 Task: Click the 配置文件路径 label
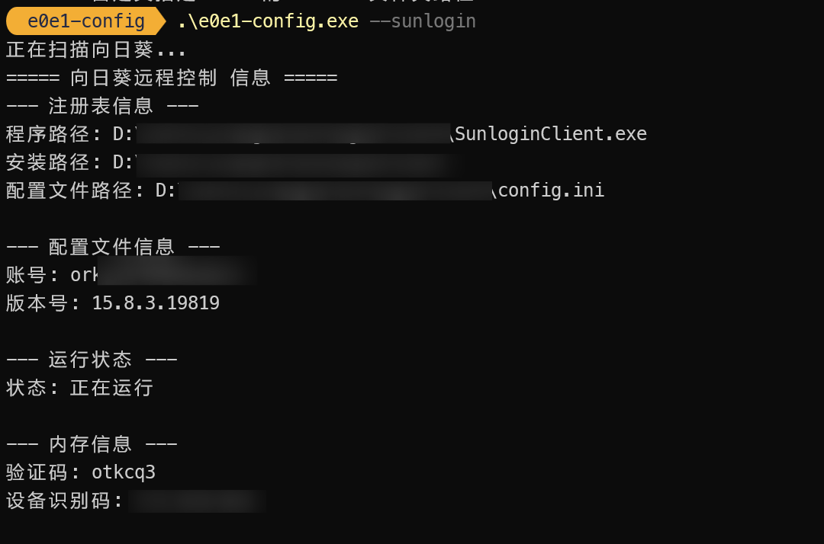click(x=69, y=190)
